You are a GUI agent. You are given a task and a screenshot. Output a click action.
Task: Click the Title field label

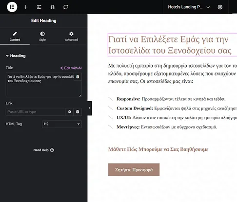9,68
